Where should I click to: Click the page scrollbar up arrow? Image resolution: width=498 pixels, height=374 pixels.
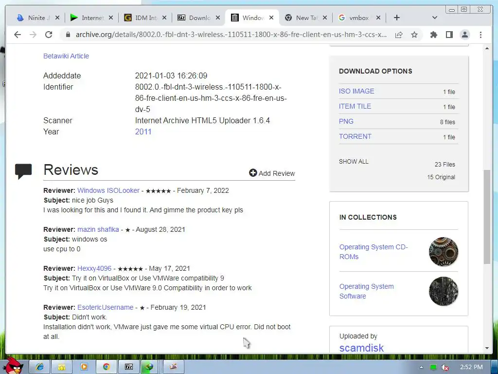[487, 48]
